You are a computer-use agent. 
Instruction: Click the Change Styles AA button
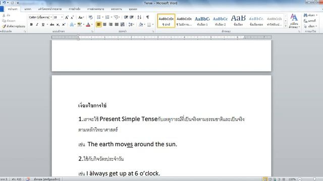point(294,21)
